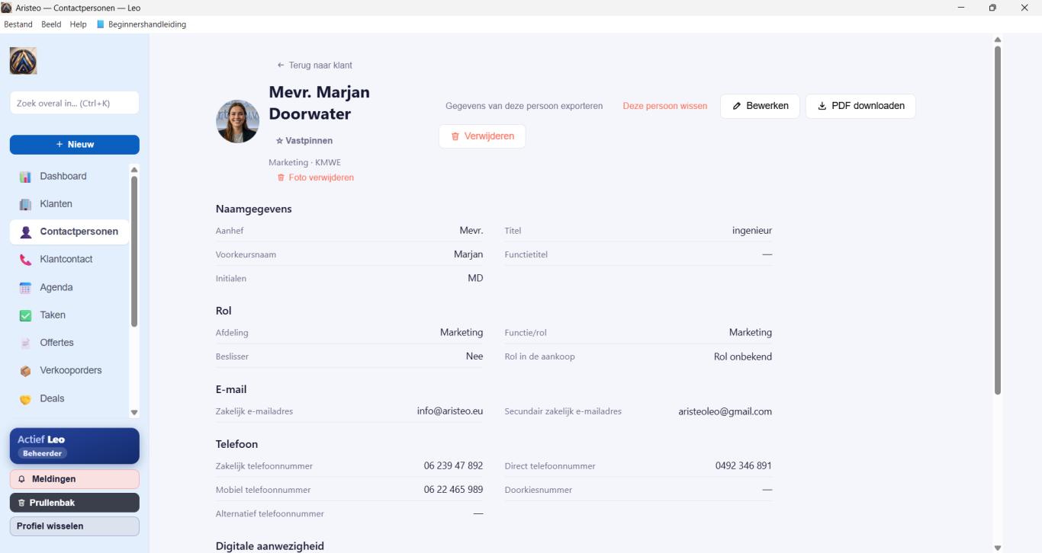
Task: Remove the photo via Foto verwijderen
Action: click(315, 177)
